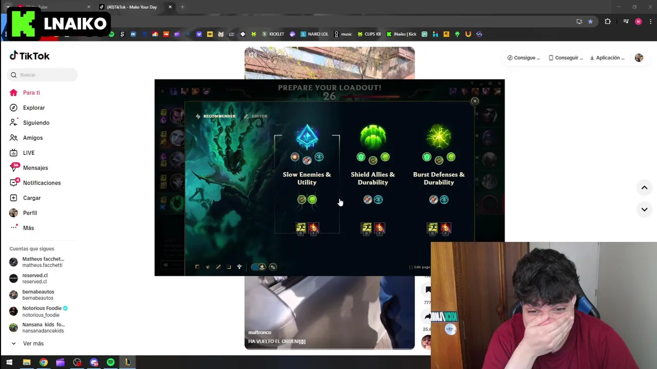Click the swap spells round button

pos(273,266)
